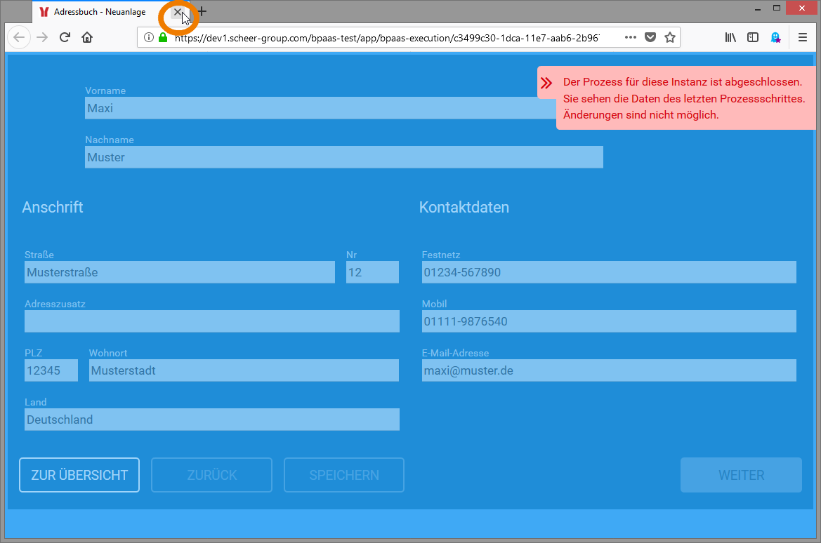This screenshot has width=821, height=543.
Task: Click the Straße field with Musterstraße
Action: [x=180, y=272]
